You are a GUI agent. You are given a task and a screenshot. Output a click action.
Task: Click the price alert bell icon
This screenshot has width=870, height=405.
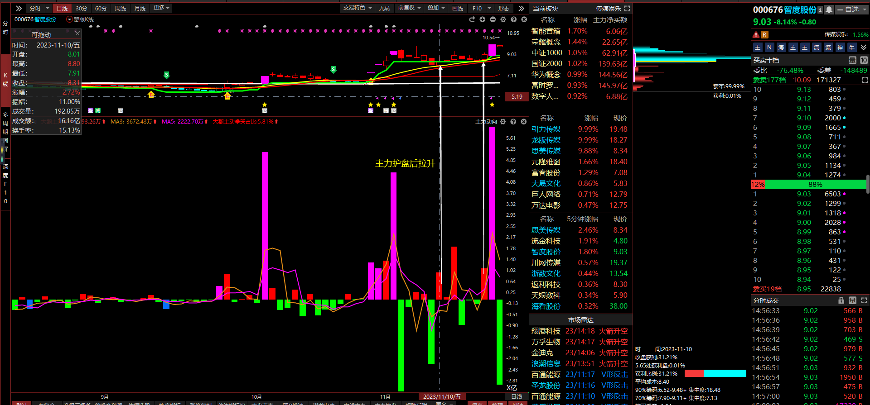829,10
